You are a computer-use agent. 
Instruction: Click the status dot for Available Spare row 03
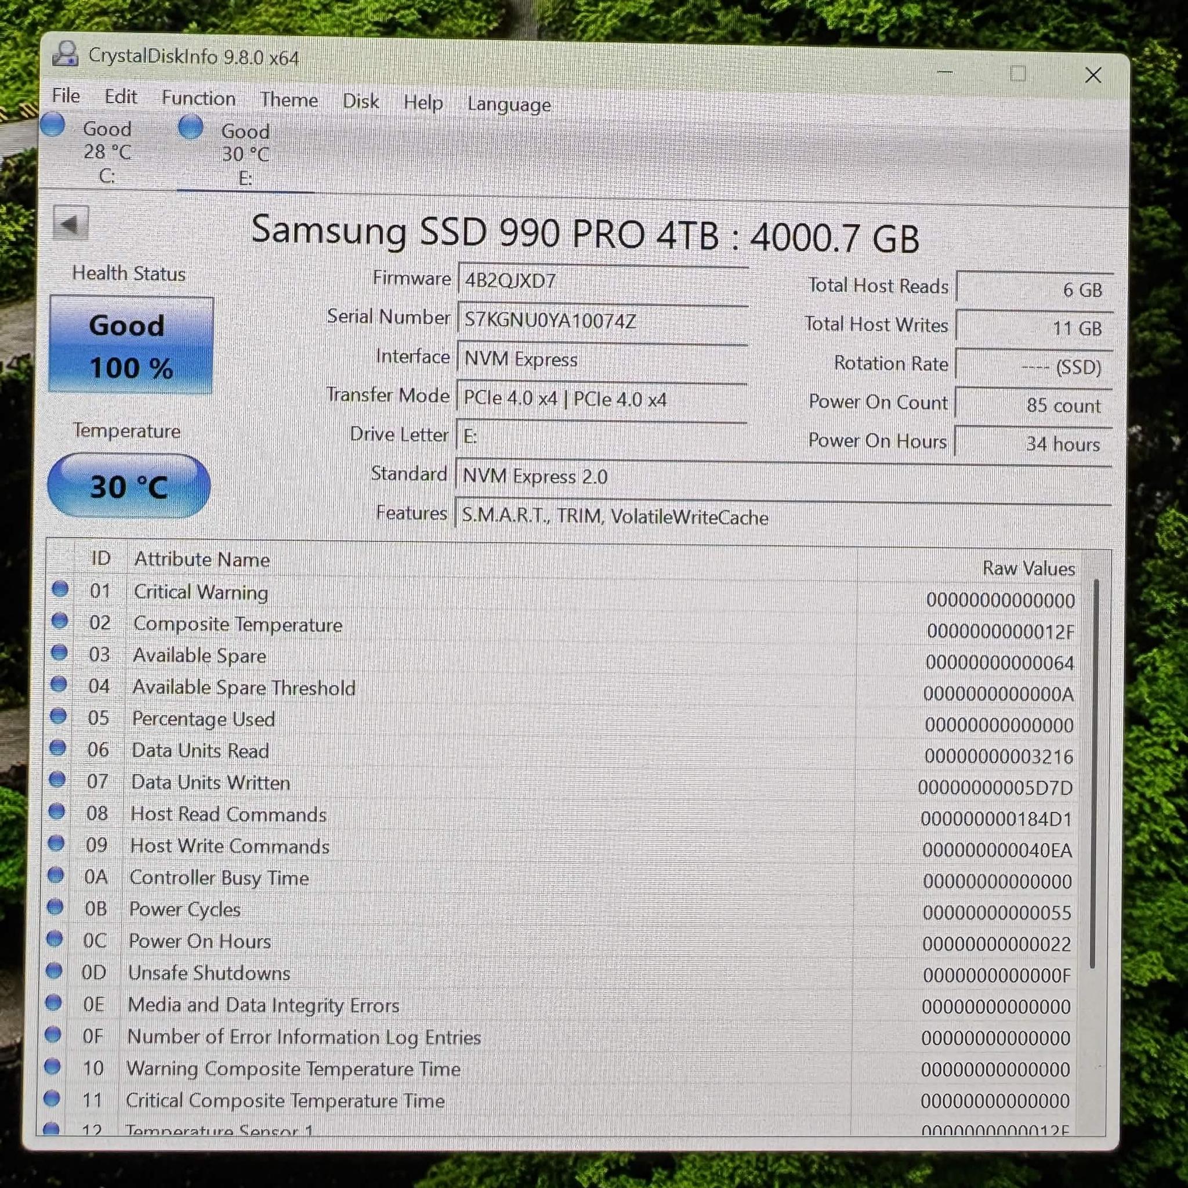pos(59,653)
